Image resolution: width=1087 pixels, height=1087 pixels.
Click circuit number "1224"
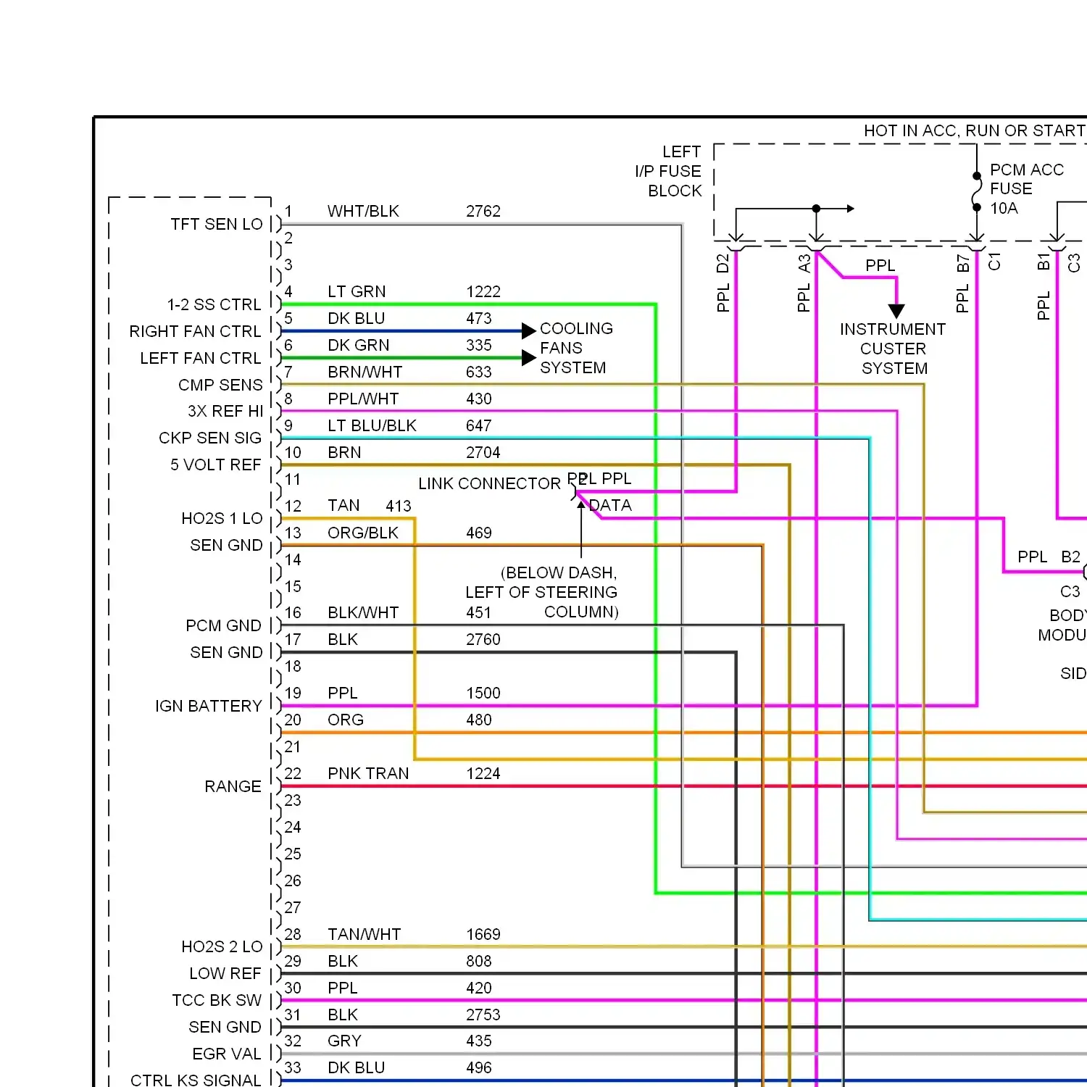tap(483, 773)
